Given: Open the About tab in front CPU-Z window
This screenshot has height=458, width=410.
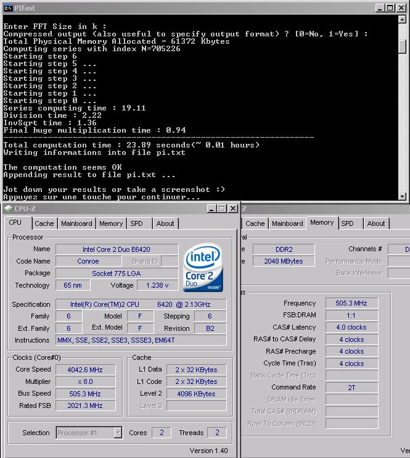Looking at the screenshot, I should (x=165, y=223).
